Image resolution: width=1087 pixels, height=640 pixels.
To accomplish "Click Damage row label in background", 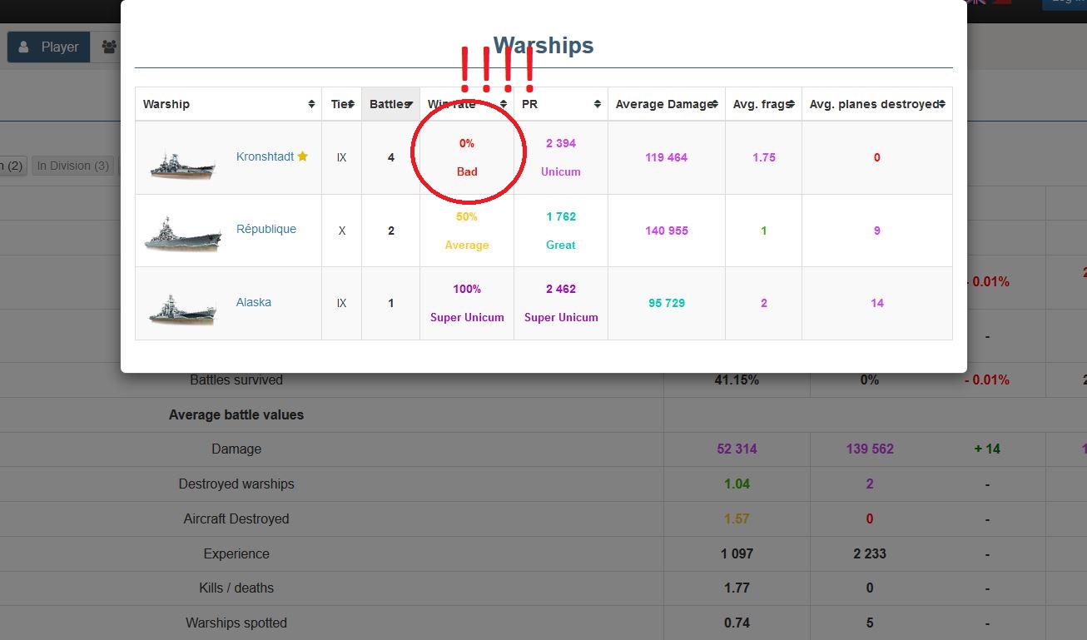I will coord(236,449).
